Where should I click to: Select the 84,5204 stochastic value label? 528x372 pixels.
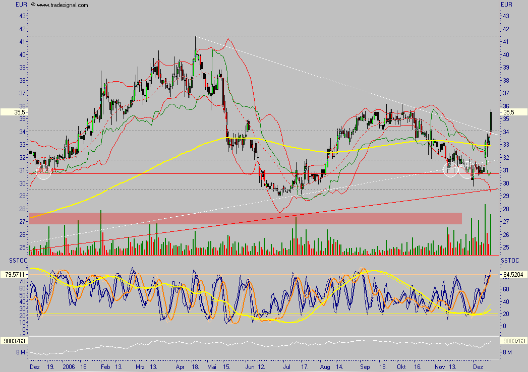(x=513, y=275)
